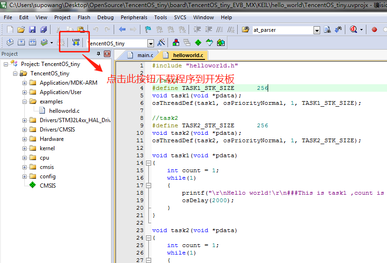Toggle the code fold at line 14
Screen dimensions: 387x263
pyautogui.click(x=148, y=163)
